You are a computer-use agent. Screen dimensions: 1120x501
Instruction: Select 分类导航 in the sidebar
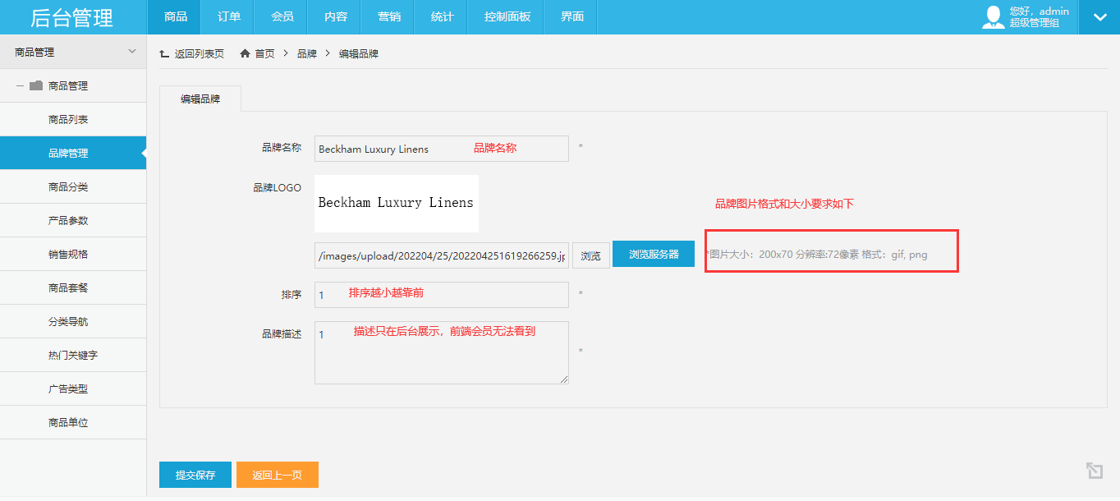[x=73, y=321]
